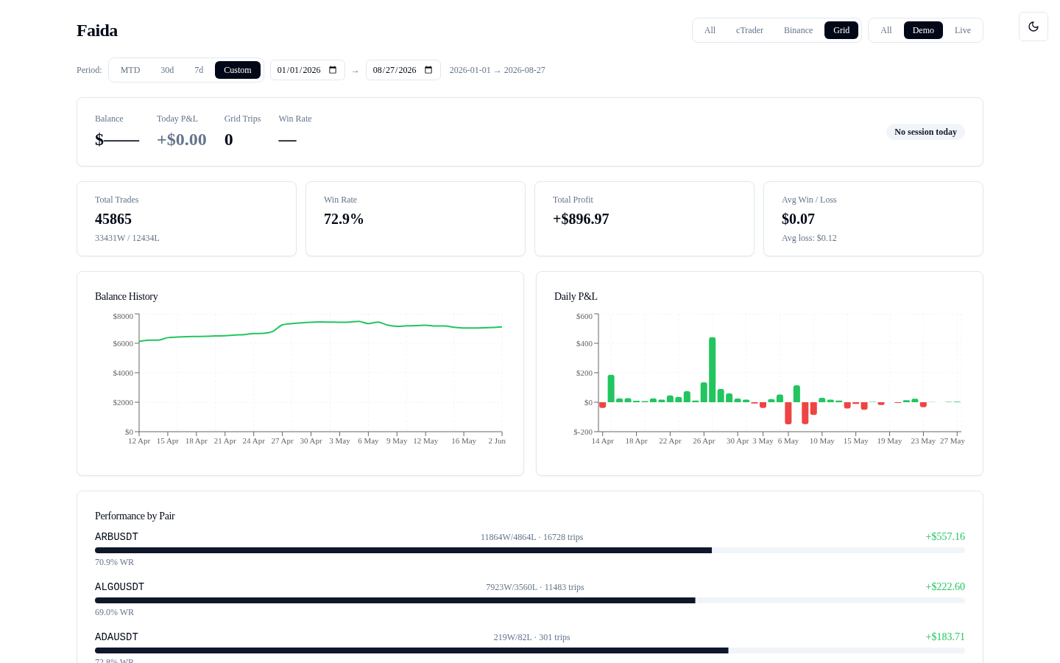
Task: Click the 11864W/4864L · 16728 trips text
Action: point(531,537)
